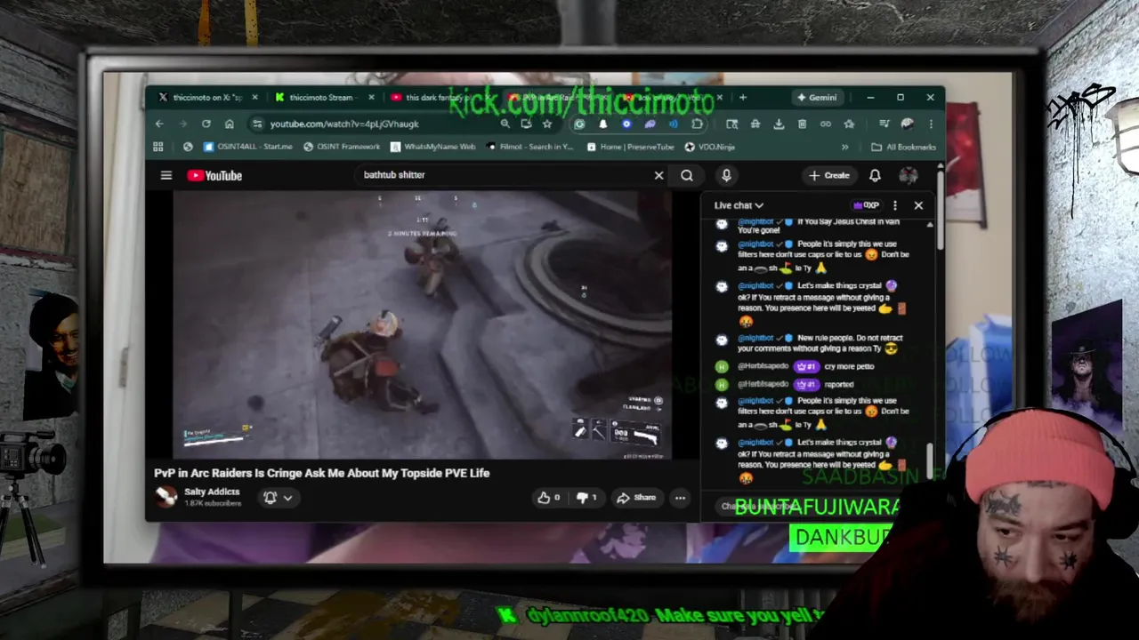Click the bell extension icon in toolbar
Screen dimensions: 1139x640
pos(602,124)
